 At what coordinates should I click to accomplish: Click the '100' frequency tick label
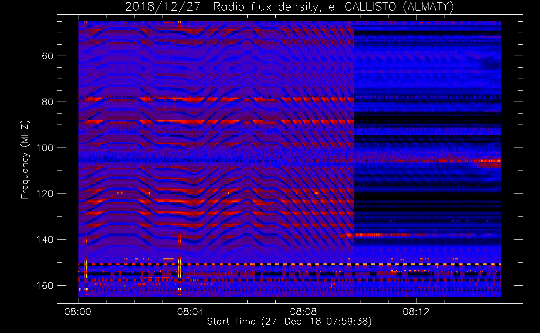tap(45, 148)
